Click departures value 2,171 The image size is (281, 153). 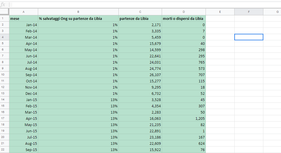[140, 25]
